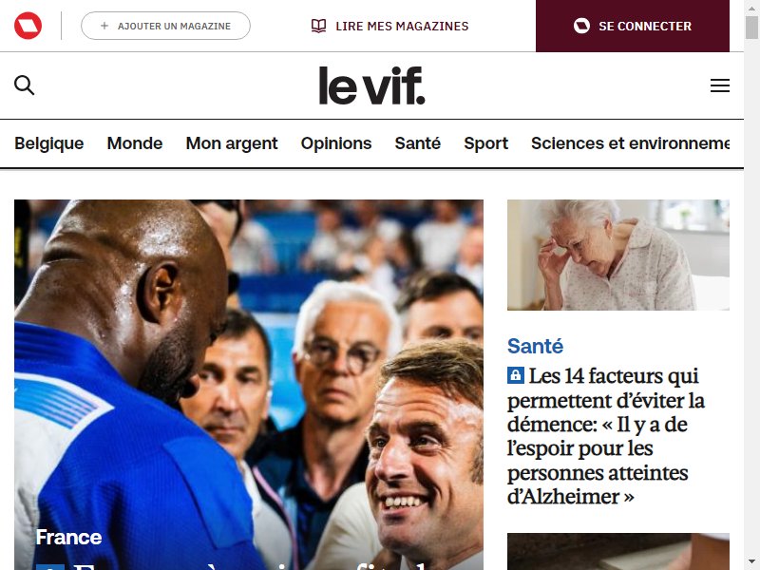Open the Les 14 facteurs dementia article

coord(606,436)
